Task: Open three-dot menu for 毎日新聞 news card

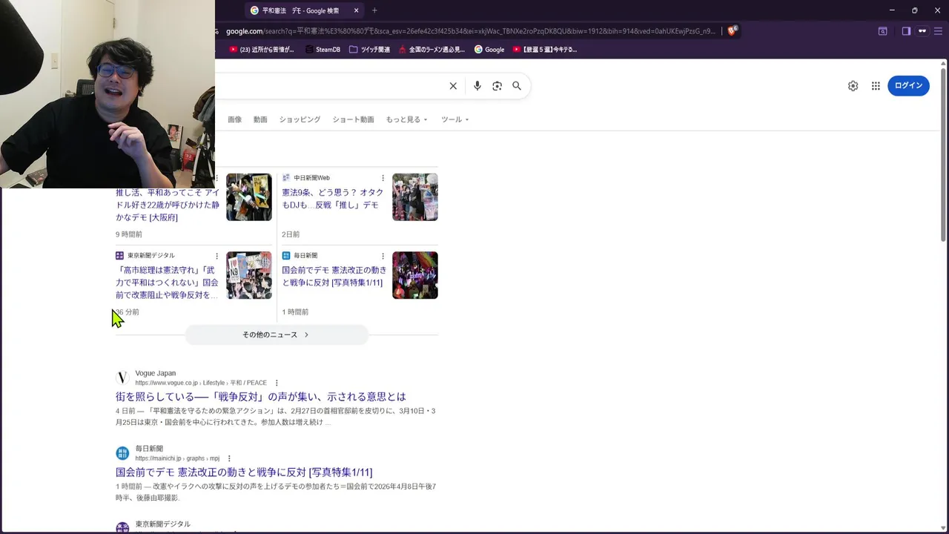Action: tap(383, 256)
